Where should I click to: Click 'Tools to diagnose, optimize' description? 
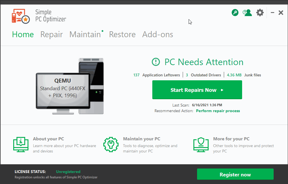coord(150,148)
